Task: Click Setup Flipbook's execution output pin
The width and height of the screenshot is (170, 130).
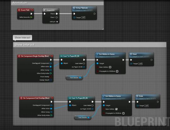Action: click(94, 14)
